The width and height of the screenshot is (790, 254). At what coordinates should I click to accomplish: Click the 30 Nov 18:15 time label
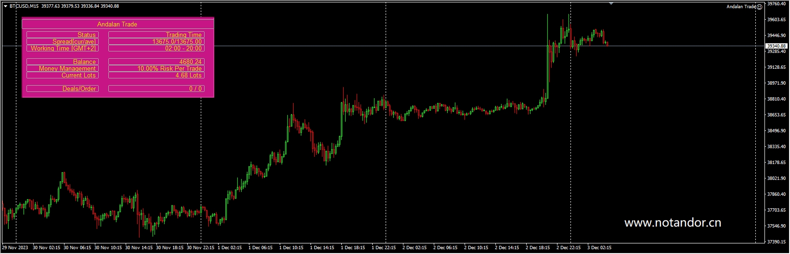tap(170, 248)
